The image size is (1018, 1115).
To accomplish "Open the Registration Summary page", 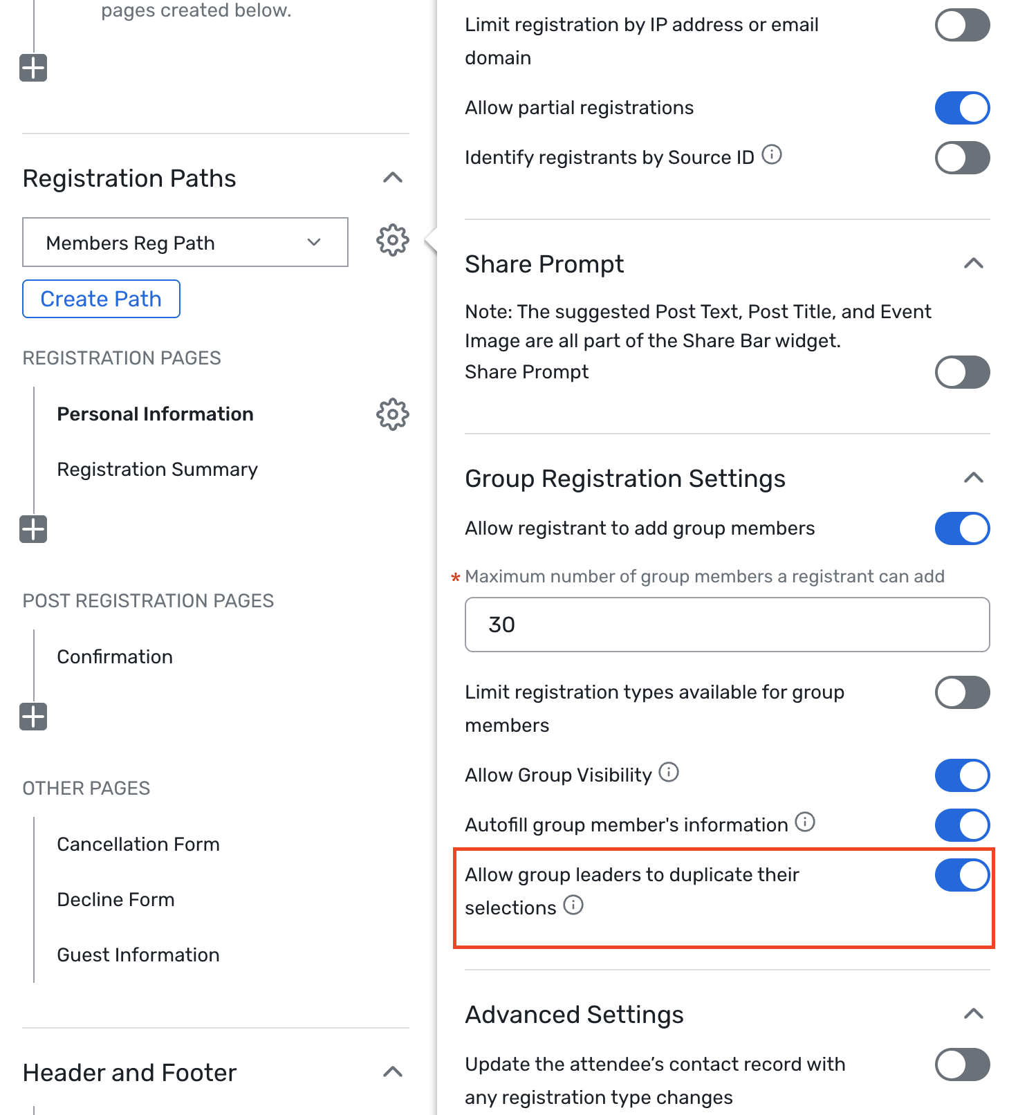I will pyautogui.click(x=157, y=470).
